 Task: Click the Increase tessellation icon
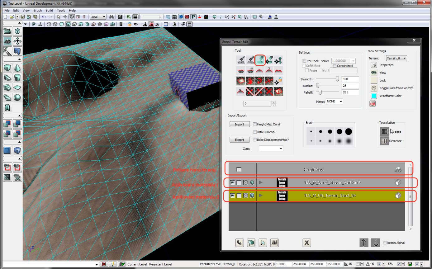pyautogui.click(x=384, y=131)
